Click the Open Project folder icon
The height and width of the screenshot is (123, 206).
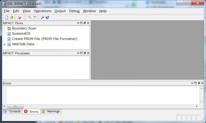[x=12, y=17]
